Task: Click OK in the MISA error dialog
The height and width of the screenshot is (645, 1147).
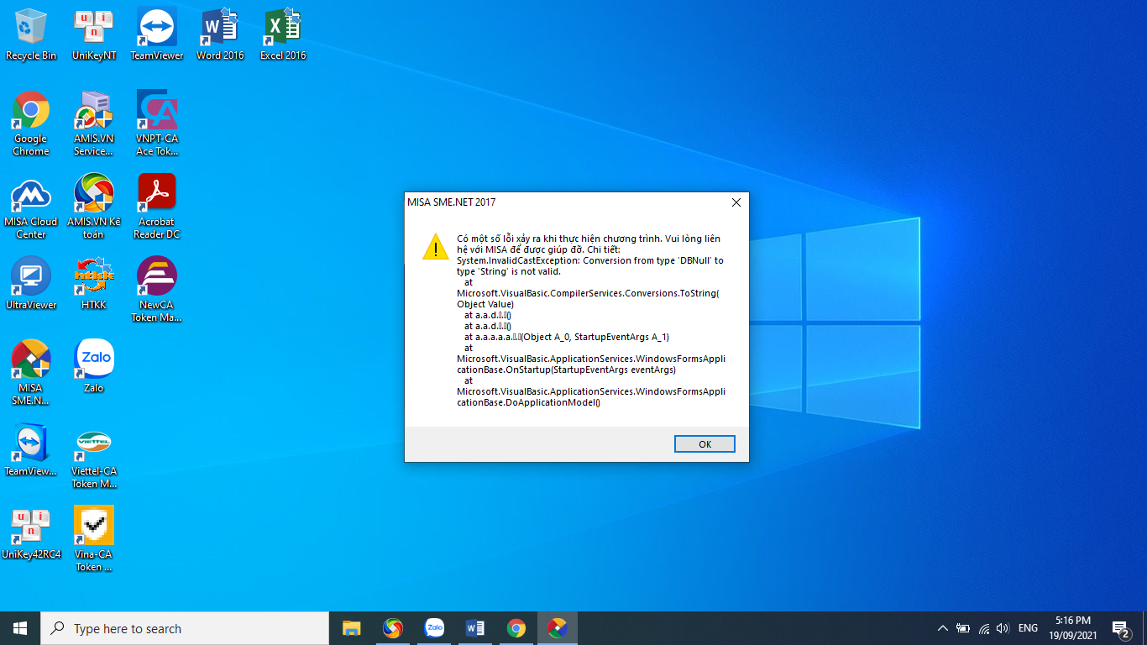Action: [x=704, y=444]
